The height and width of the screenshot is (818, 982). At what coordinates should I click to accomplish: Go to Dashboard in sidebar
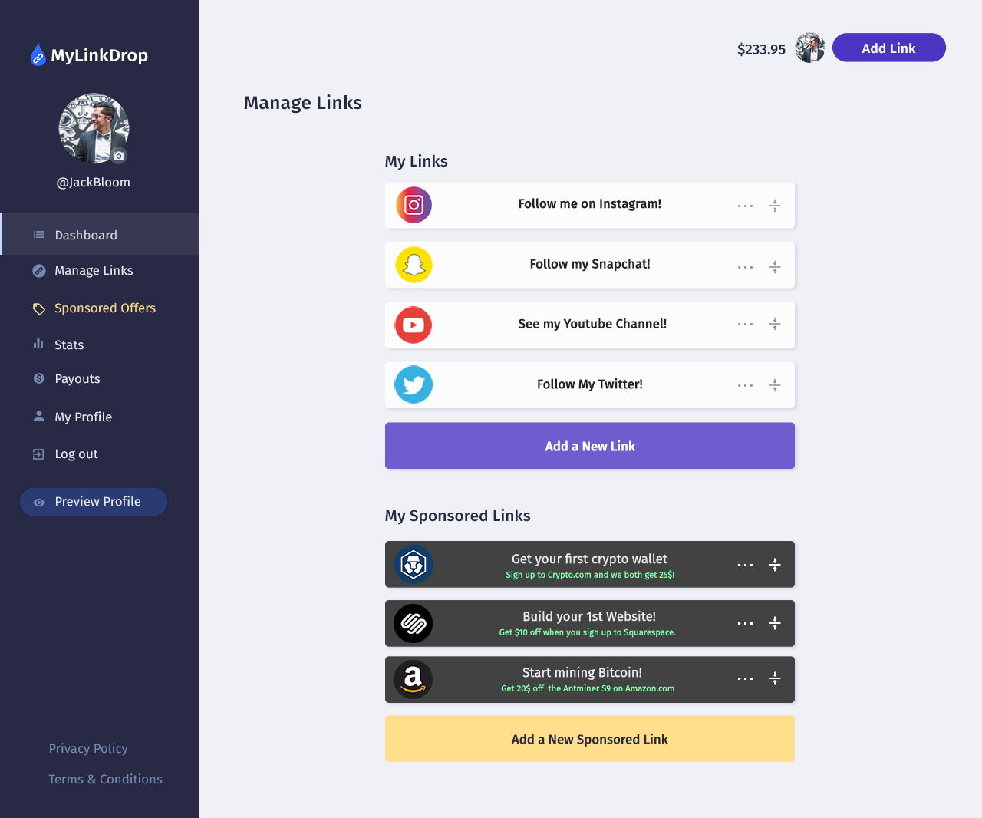(100, 234)
